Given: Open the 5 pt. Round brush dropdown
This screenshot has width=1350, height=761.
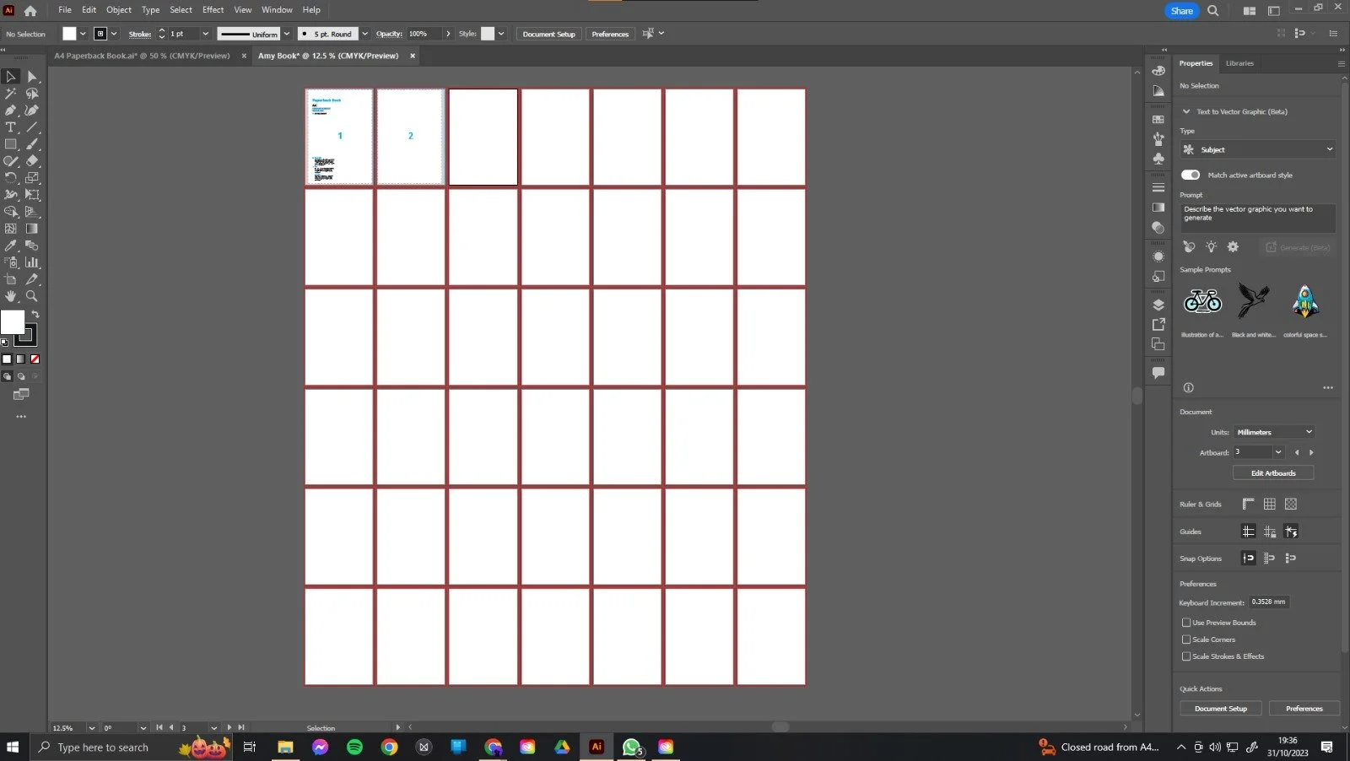Looking at the screenshot, I should [364, 34].
